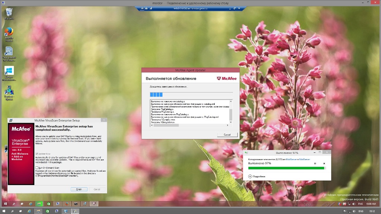Click the green copy progress bar
The image size is (381, 214).
pyautogui.click(x=286, y=168)
